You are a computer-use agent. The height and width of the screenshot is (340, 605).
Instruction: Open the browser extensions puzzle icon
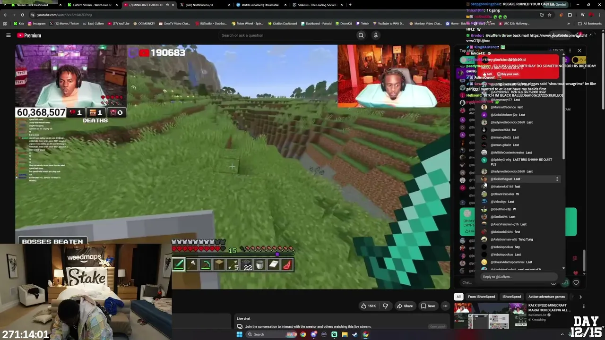(570, 15)
